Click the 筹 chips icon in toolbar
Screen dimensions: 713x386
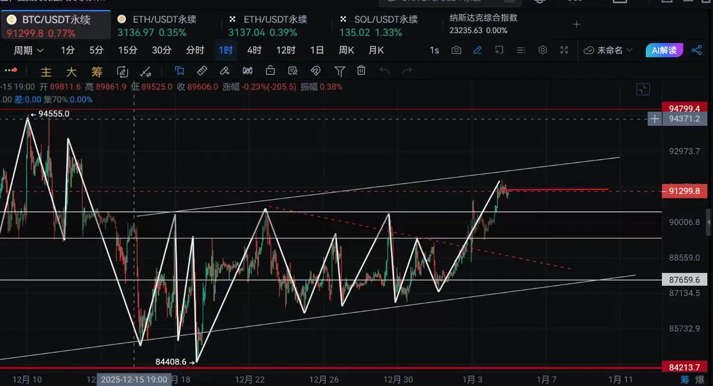click(97, 71)
